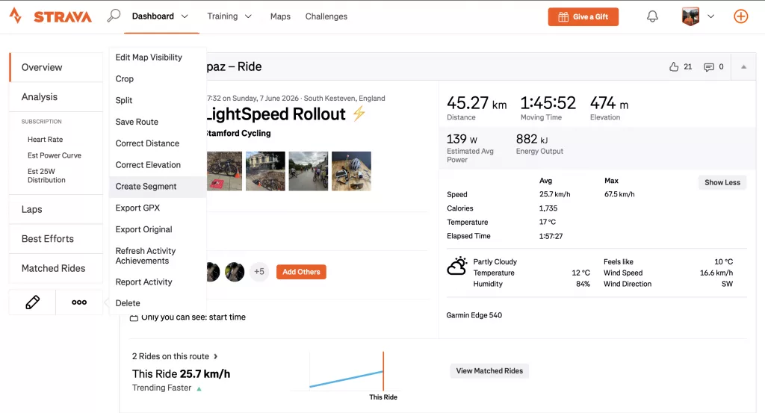Expand the Training dropdown chevron
The height and width of the screenshot is (413, 765).
click(248, 16)
